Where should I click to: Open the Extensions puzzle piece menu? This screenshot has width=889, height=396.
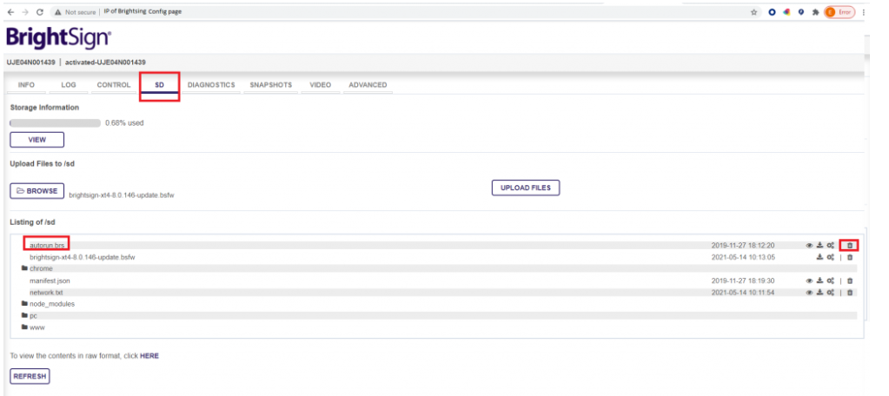(815, 11)
